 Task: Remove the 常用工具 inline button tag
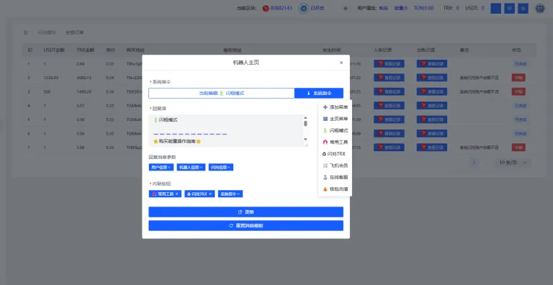tap(176, 194)
